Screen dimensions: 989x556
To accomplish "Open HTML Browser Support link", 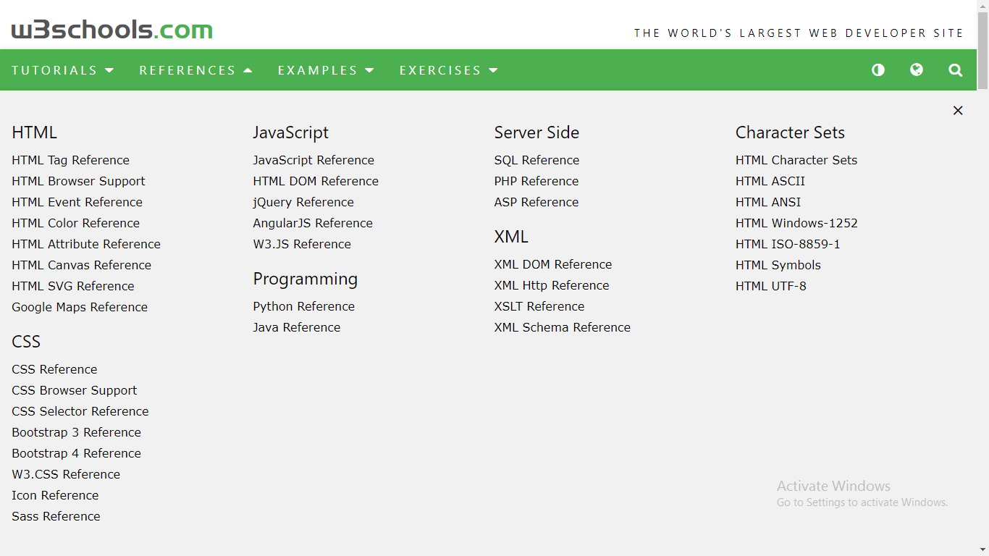I will point(78,181).
